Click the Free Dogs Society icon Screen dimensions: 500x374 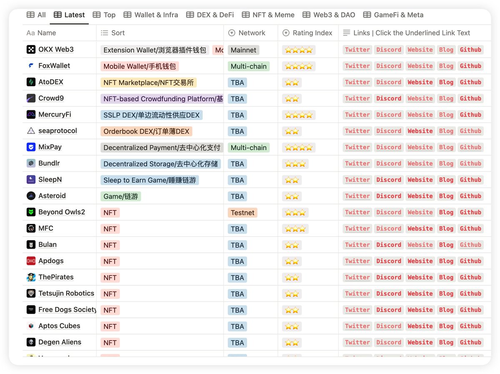[x=31, y=309]
